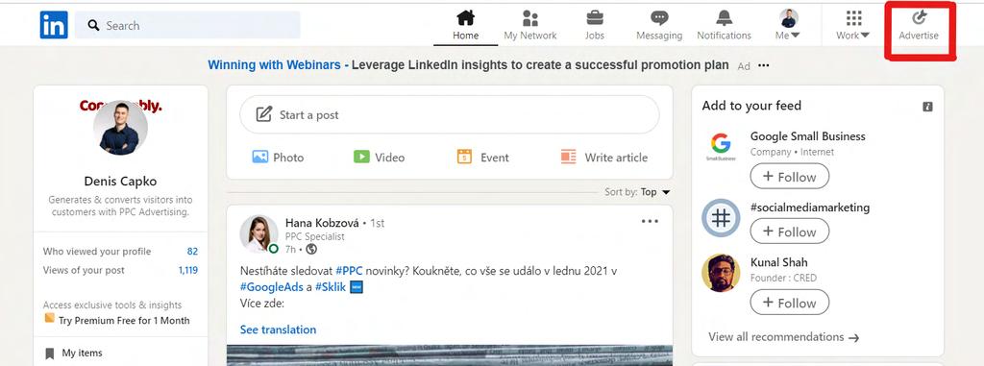Follow Google Small Business
Image resolution: width=984 pixels, height=366 pixels.
pos(790,177)
